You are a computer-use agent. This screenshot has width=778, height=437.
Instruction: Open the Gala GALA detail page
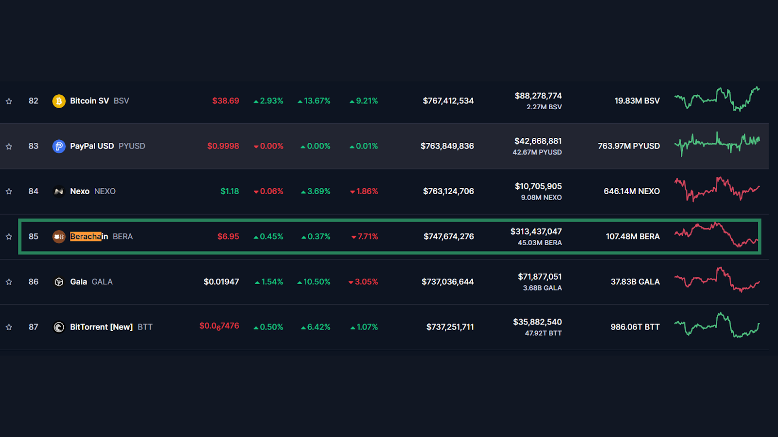coord(78,282)
